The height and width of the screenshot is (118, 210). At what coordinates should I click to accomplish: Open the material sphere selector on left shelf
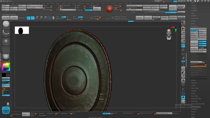pyautogui.click(x=6, y=58)
